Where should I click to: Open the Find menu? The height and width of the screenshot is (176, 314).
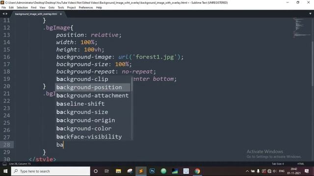34,7
